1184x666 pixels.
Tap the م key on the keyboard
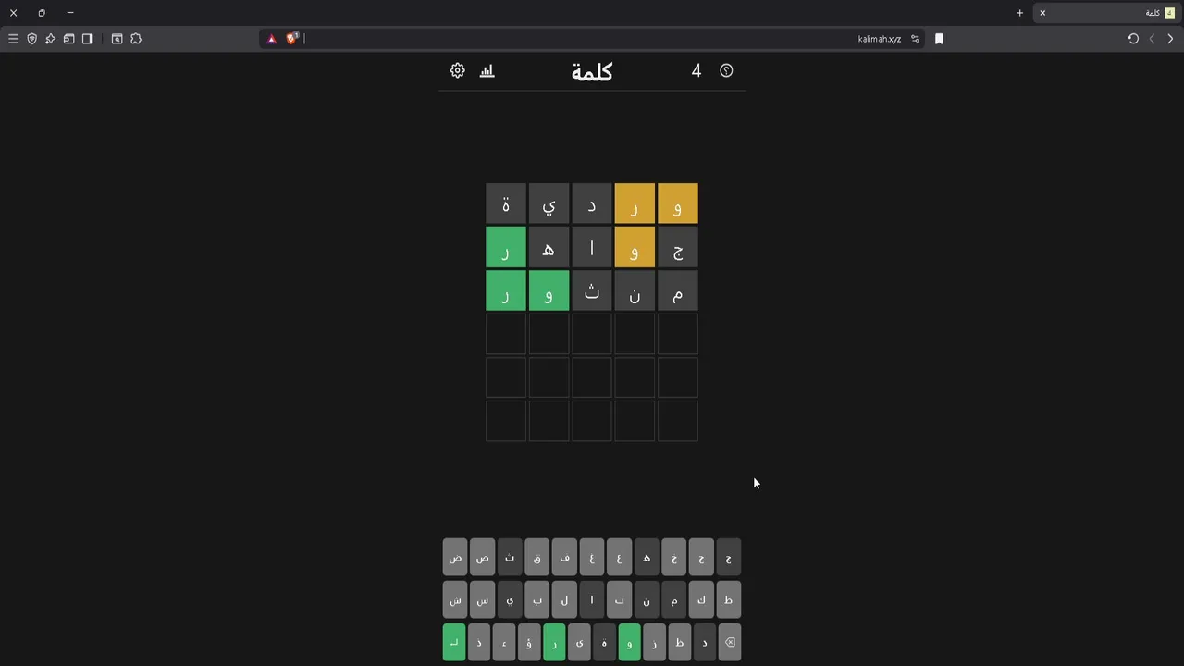(x=673, y=600)
